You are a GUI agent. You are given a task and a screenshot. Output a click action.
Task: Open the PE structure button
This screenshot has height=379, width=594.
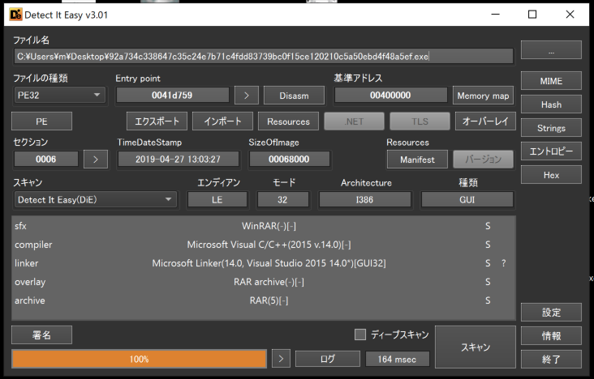(41, 121)
